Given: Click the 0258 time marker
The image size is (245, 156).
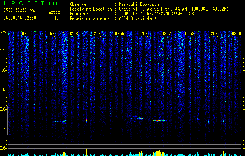Looking at the screenshot, I should tap(190, 34).
